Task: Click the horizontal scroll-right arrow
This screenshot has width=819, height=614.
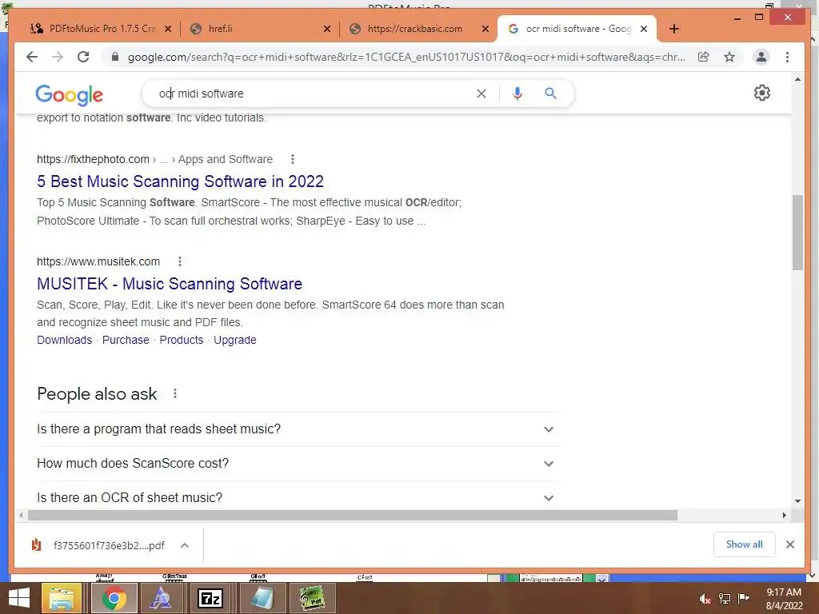Action: [784, 516]
